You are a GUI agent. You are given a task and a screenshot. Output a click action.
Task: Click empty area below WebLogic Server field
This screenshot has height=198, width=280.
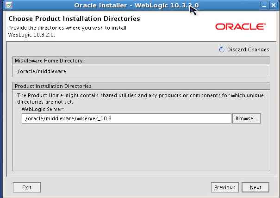point(139,148)
